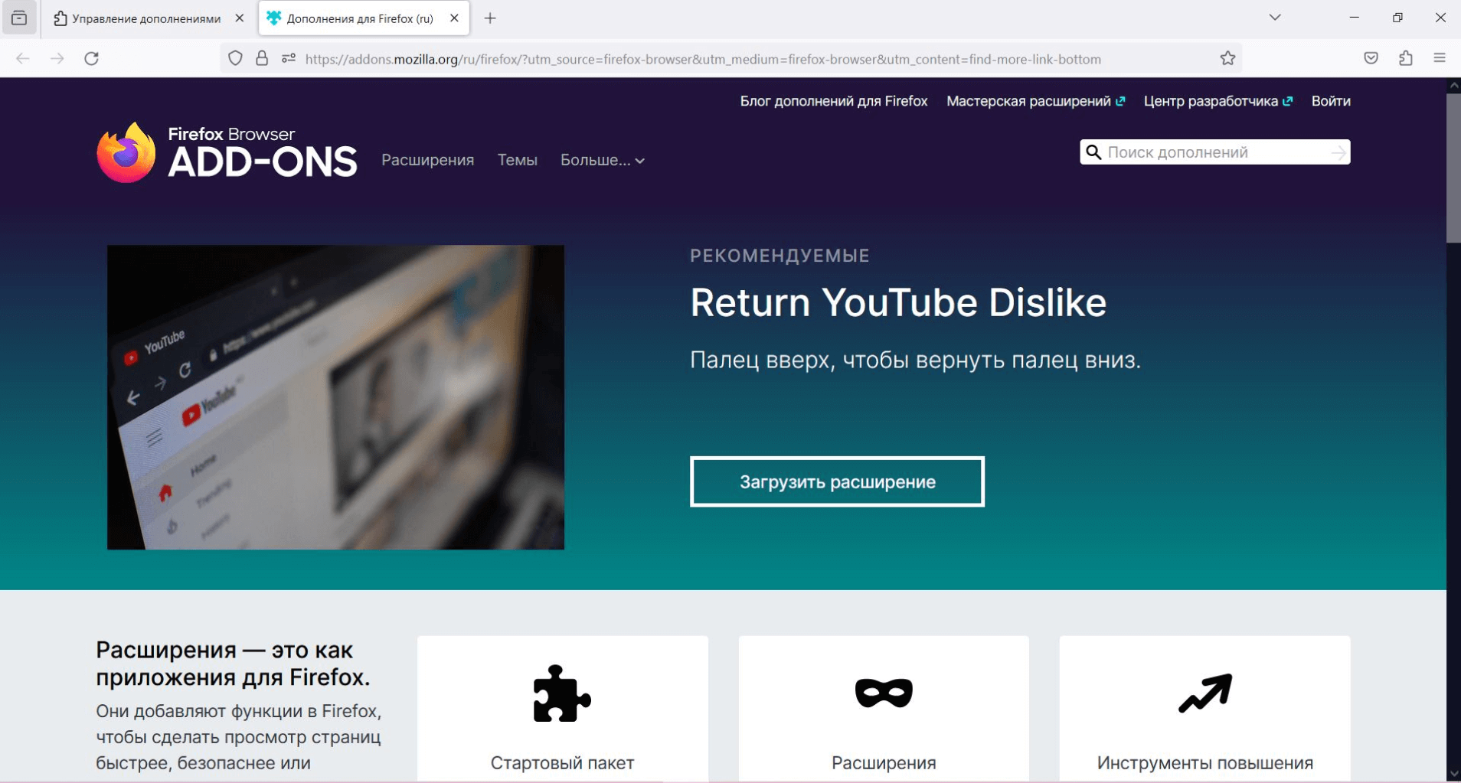Click the padlock site security icon

[x=262, y=59]
